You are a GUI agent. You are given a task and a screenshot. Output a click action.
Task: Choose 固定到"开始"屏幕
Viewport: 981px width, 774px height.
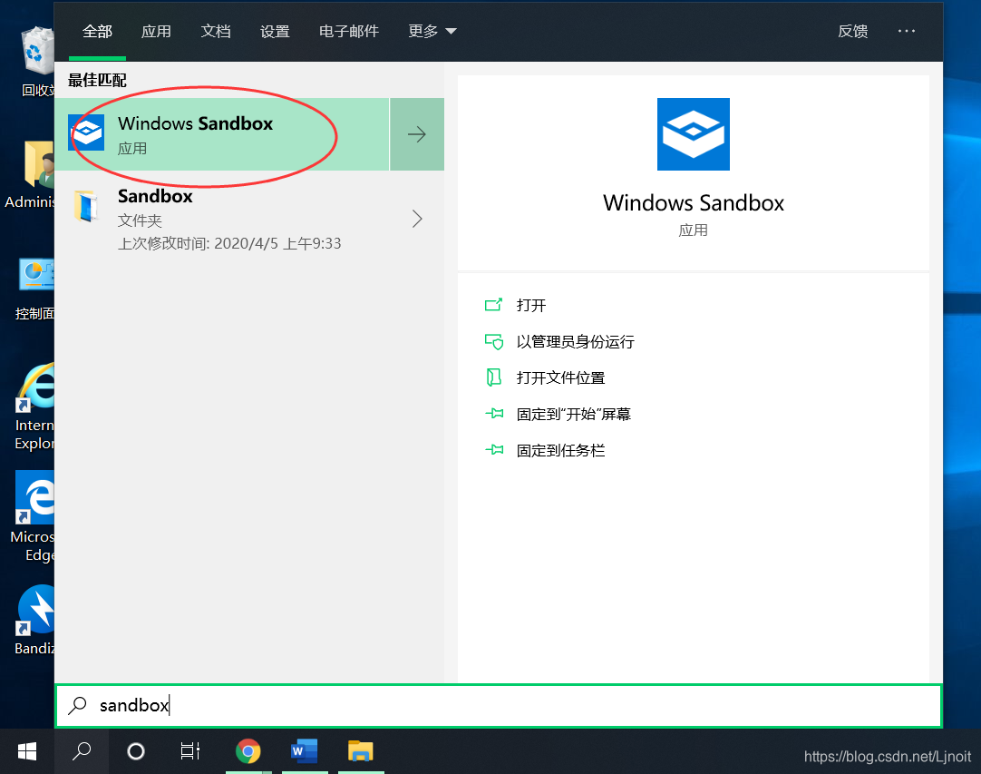pyautogui.click(x=574, y=414)
